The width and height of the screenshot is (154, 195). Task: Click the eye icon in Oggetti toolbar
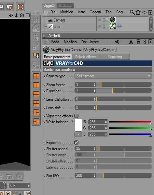[x=144, y=12]
